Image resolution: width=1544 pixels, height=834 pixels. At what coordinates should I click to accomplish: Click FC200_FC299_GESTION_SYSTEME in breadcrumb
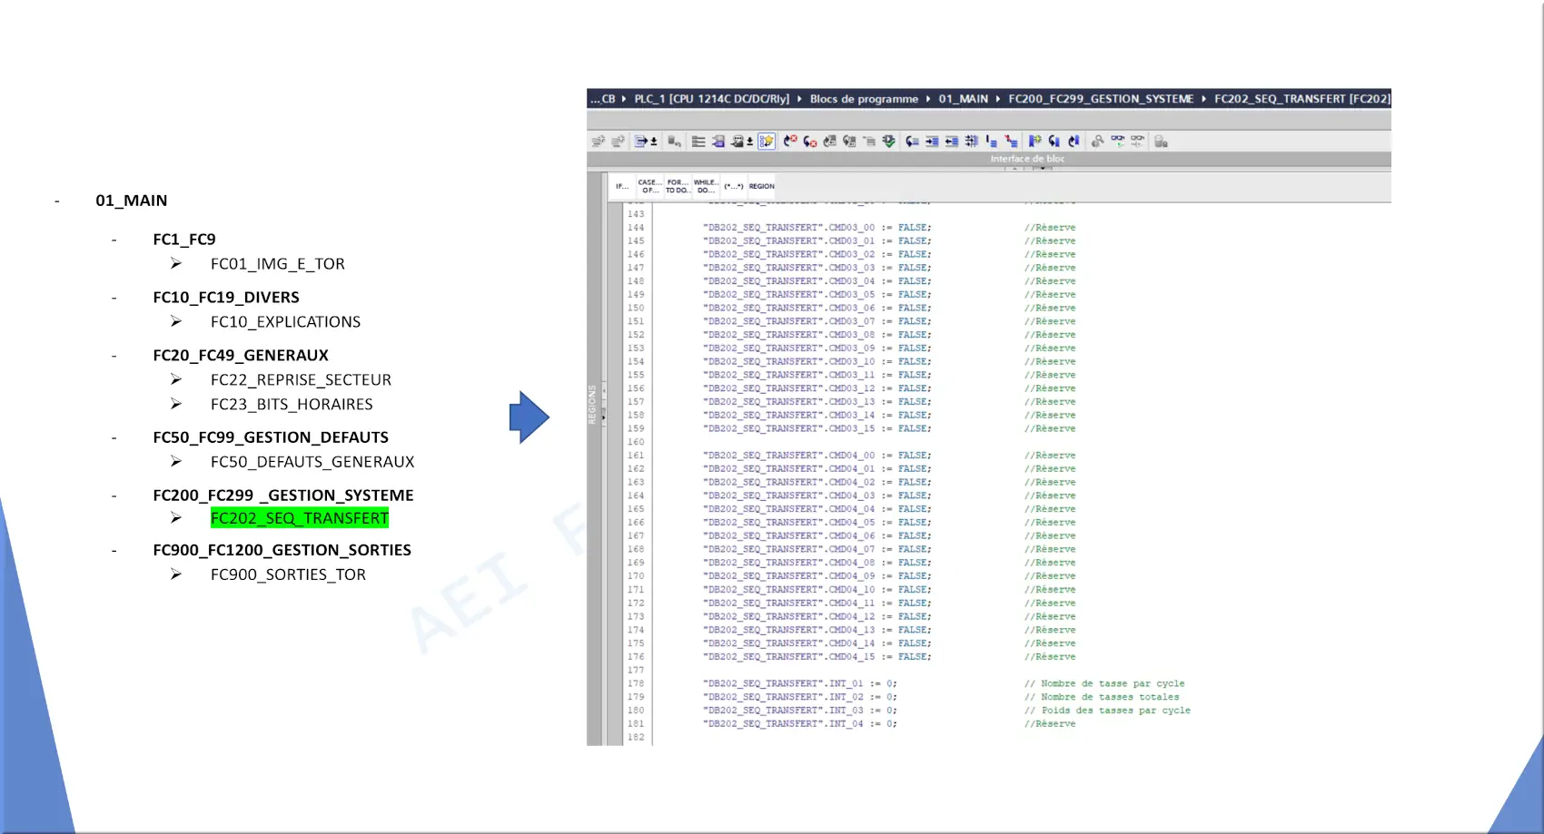pyautogui.click(x=1101, y=99)
